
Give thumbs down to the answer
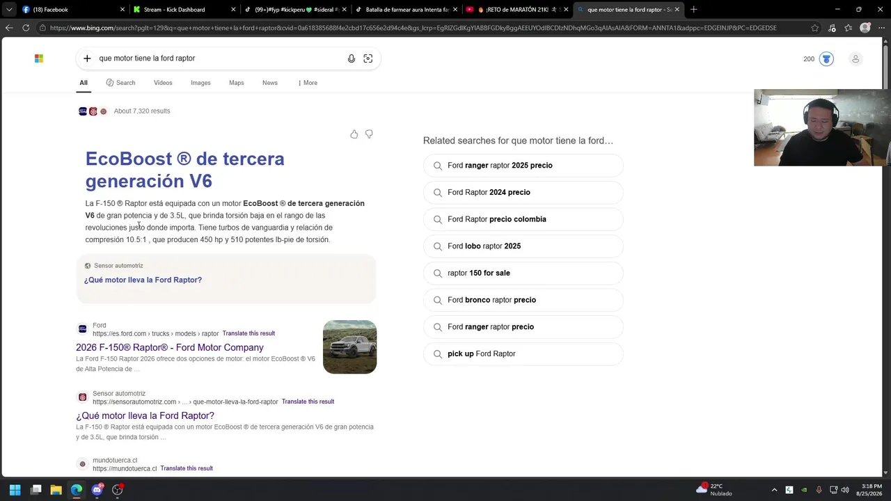pyautogui.click(x=369, y=134)
